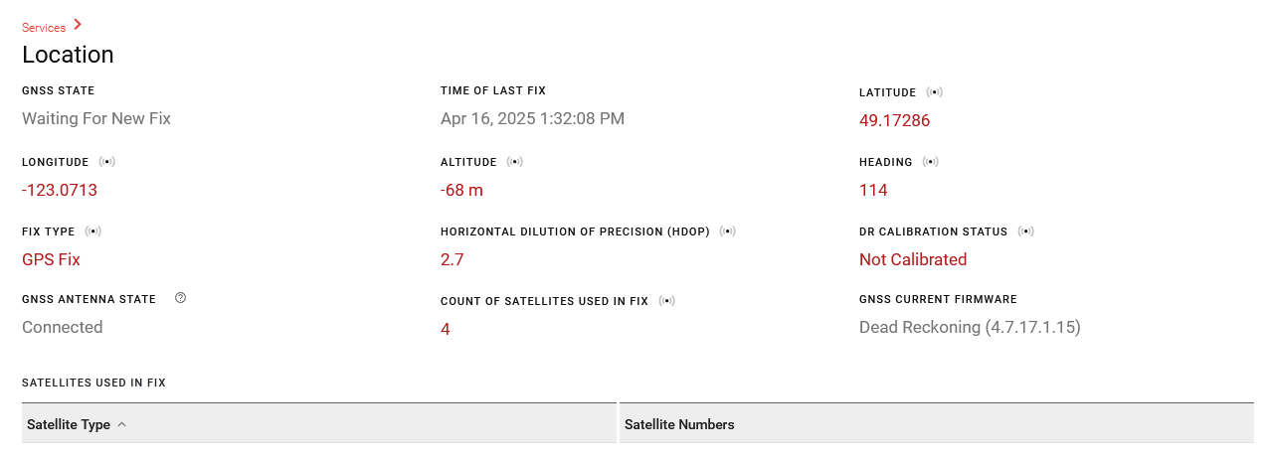Click the HDOP value 2.7

coord(452,260)
